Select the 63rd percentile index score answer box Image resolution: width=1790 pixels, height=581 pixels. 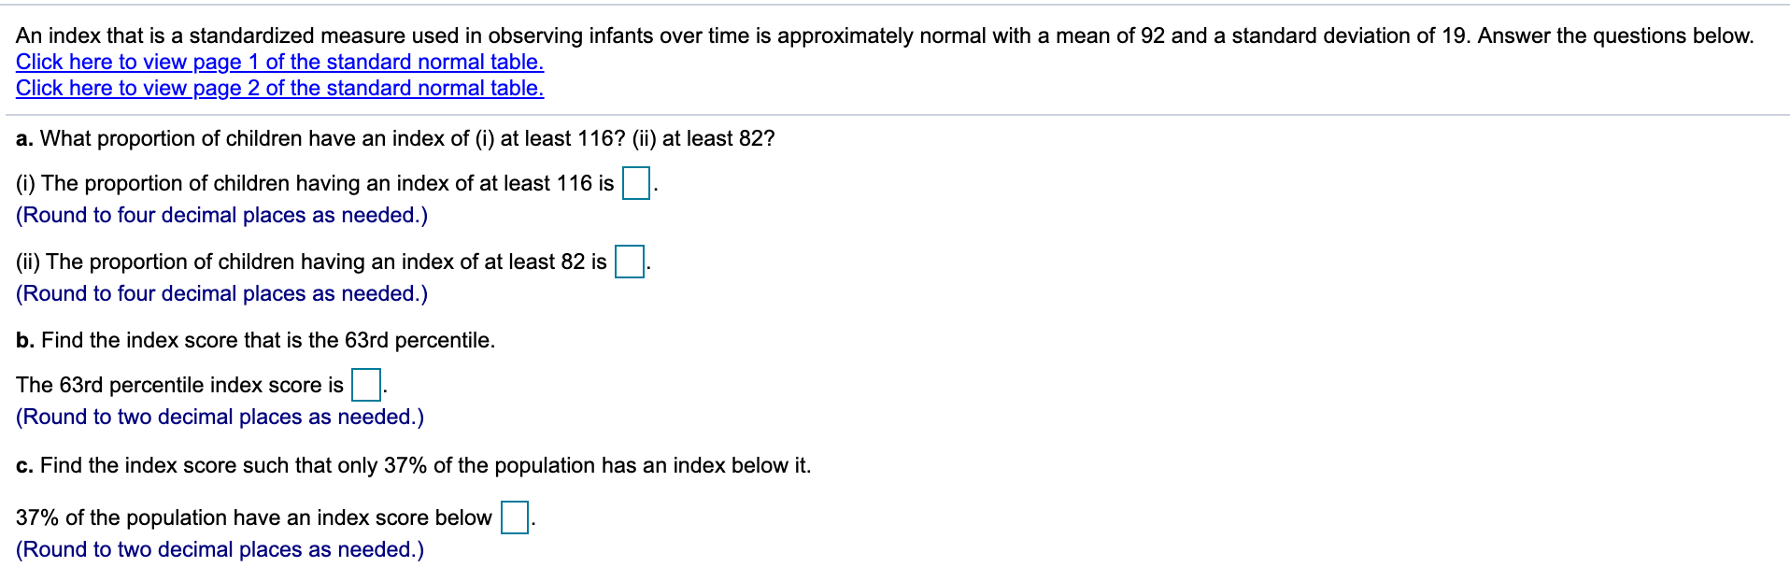coord(365,385)
